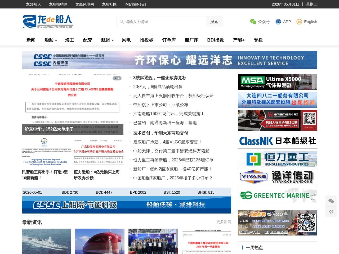
Task: Open the 海工 menu
Action: (70, 40)
